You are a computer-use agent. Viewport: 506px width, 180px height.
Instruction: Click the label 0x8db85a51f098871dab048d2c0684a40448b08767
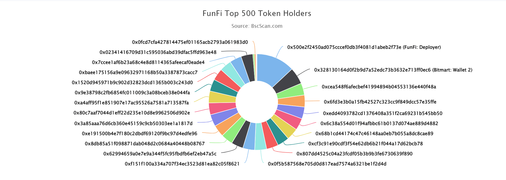(145, 144)
